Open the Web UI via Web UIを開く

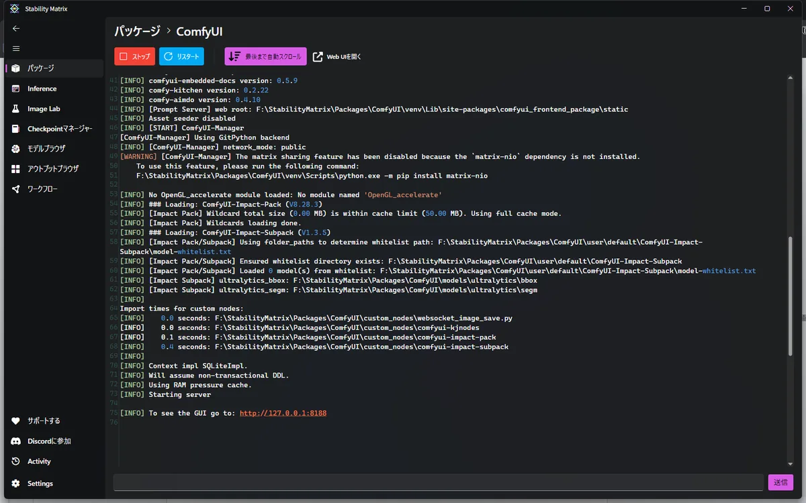tap(337, 57)
